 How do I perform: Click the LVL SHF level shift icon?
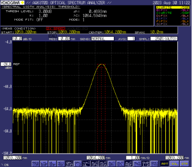point(44,164)
